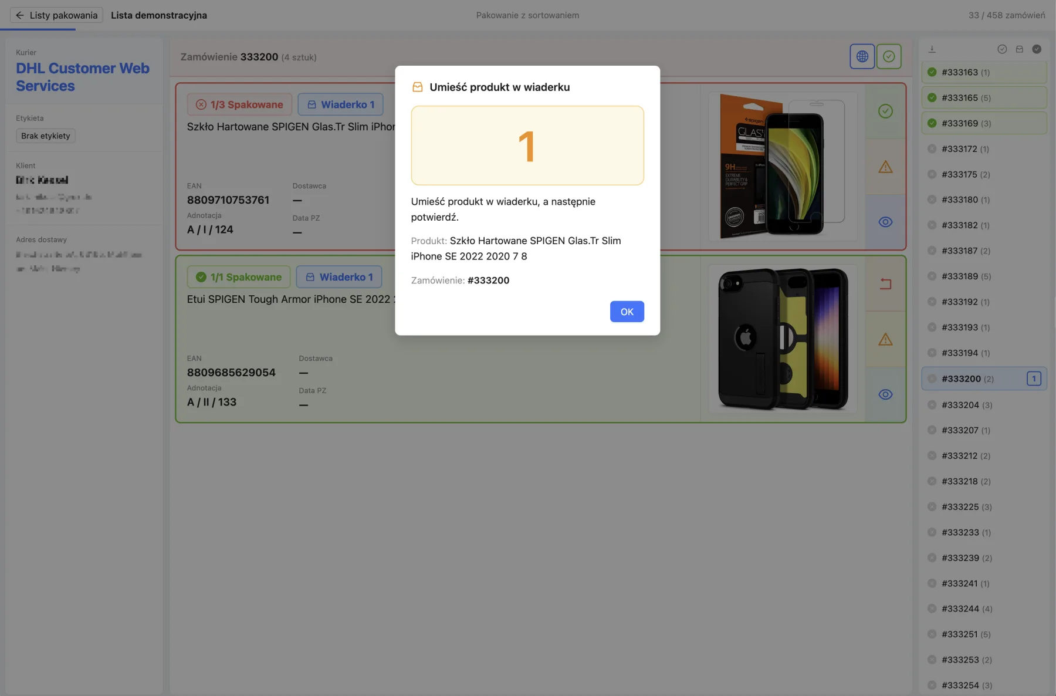Select order #333204 in the list
The width and height of the screenshot is (1056, 696).
coord(984,405)
